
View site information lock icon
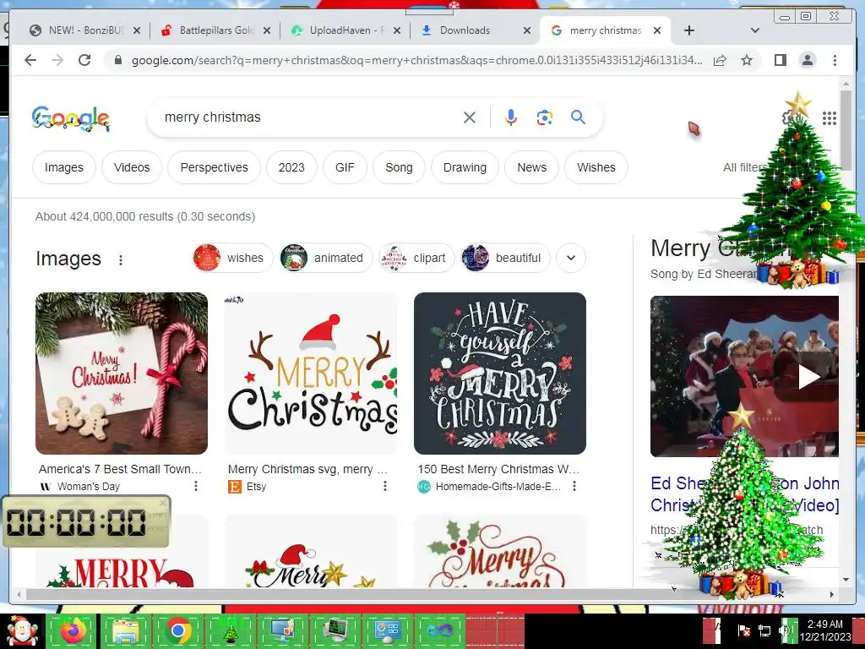coord(117,60)
